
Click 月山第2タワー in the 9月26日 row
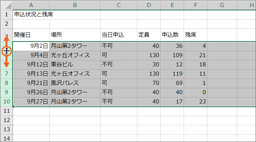tap(75, 92)
